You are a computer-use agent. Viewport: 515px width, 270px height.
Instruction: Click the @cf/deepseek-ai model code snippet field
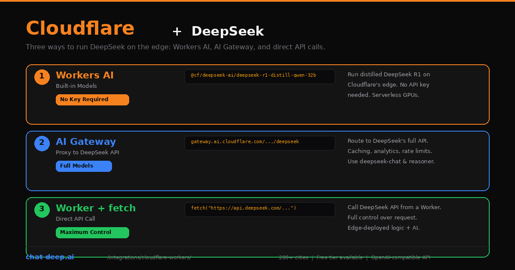coord(260,76)
